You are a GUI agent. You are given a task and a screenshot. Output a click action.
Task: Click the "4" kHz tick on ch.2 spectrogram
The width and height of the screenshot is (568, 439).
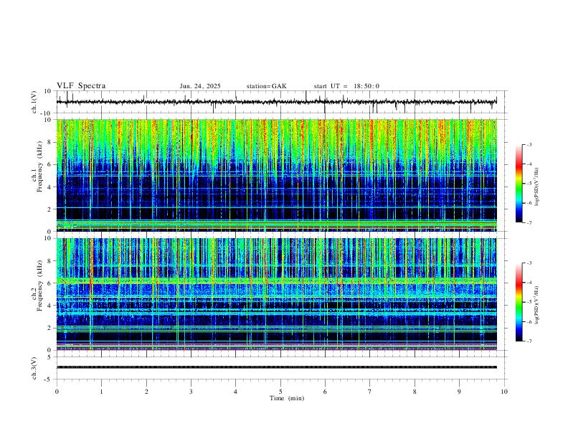(49, 306)
